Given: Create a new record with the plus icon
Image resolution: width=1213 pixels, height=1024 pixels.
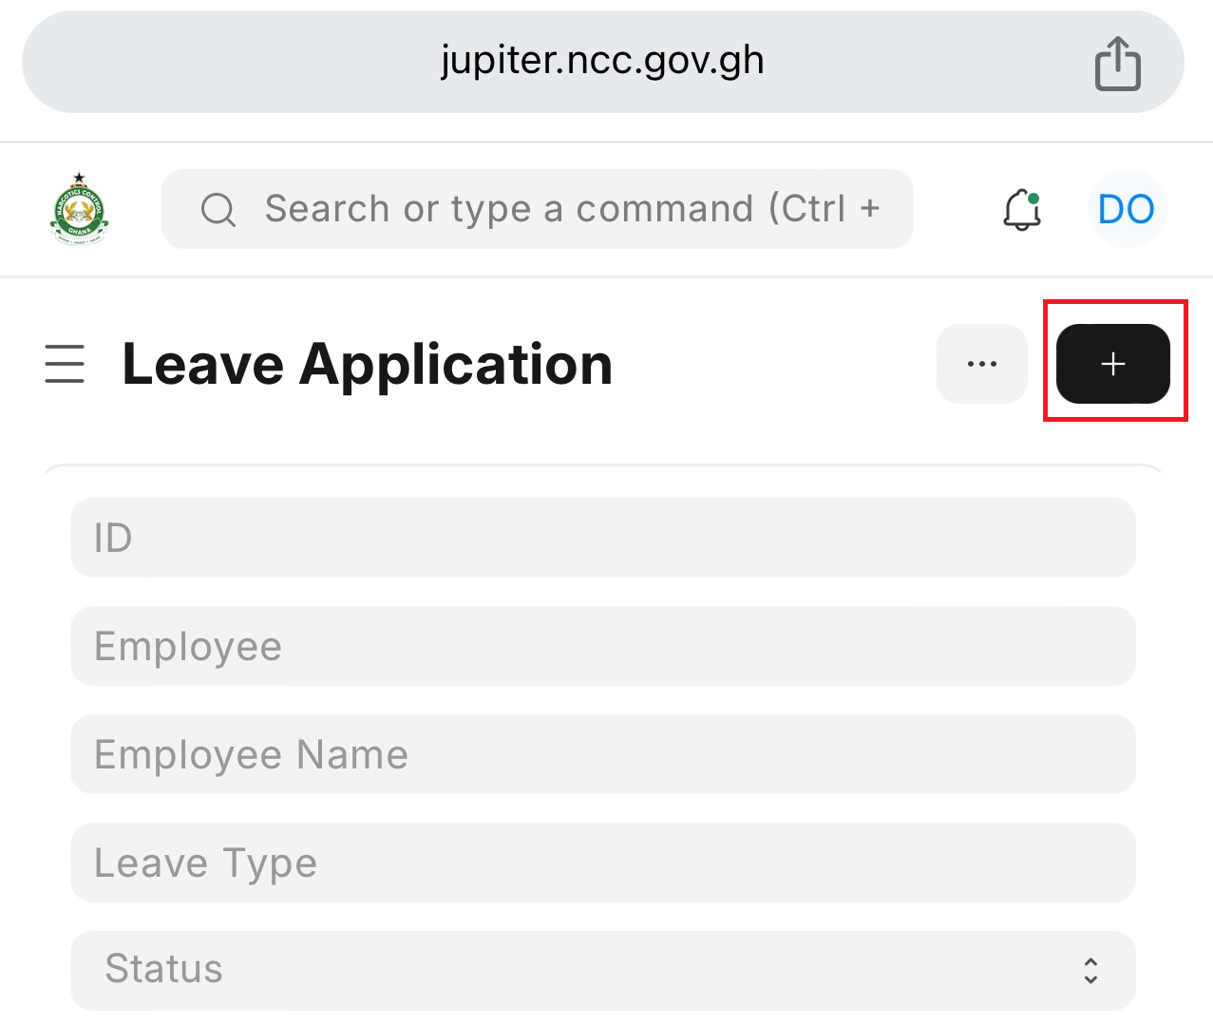Looking at the screenshot, I should (x=1112, y=364).
